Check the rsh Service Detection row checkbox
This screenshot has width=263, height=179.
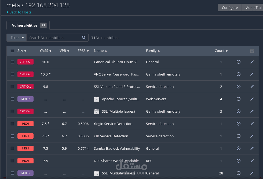12,136
